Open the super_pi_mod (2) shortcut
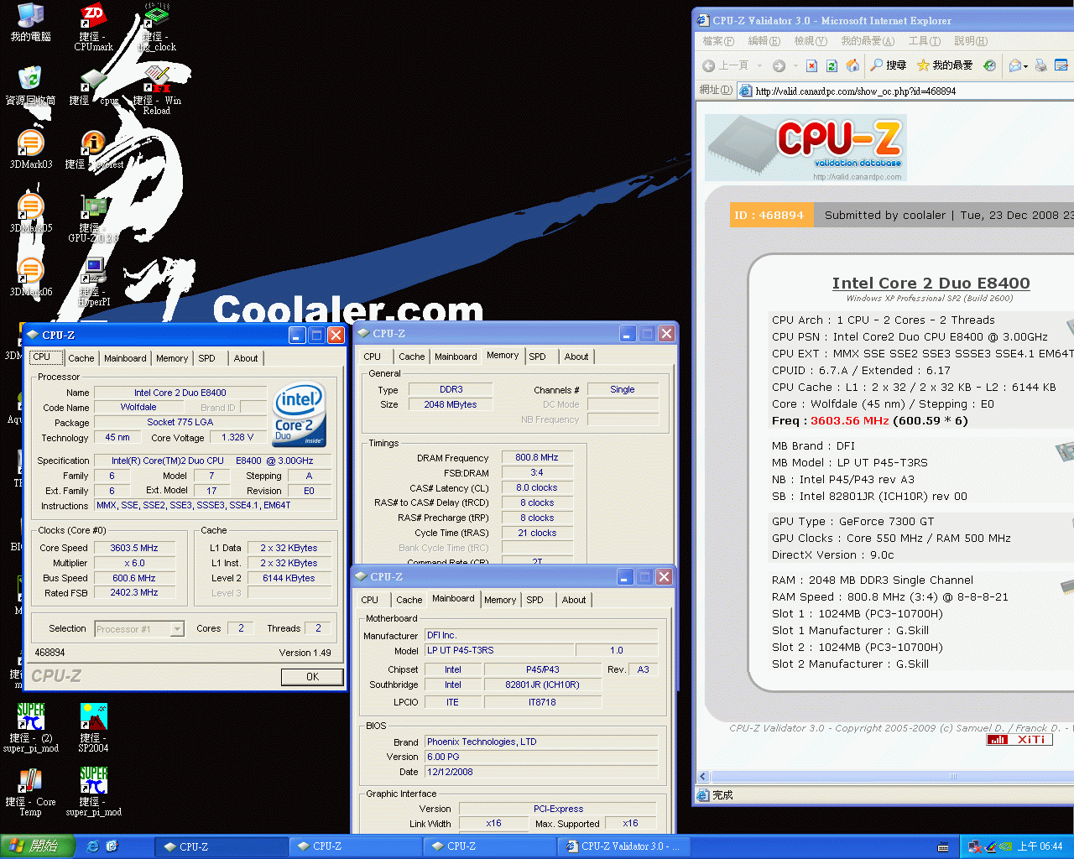 point(31,728)
